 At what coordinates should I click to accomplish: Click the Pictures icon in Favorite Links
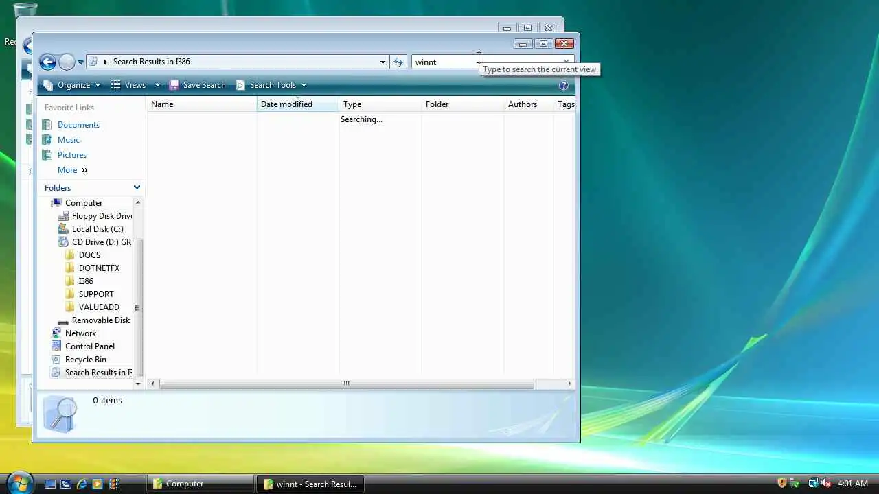[47, 155]
